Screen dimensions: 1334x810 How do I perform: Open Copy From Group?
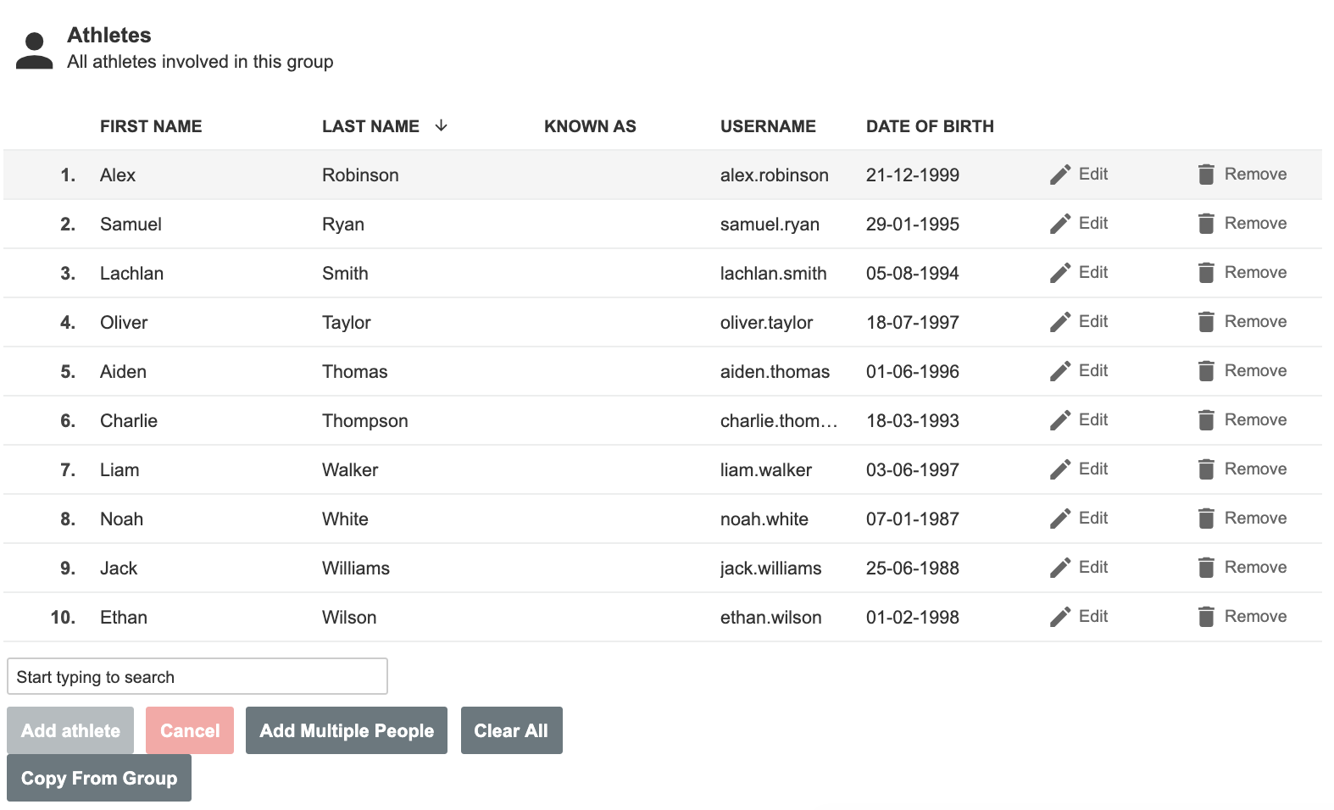pyautogui.click(x=99, y=778)
